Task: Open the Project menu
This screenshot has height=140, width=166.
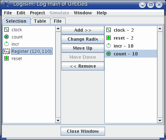Action: [x=38, y=13]
